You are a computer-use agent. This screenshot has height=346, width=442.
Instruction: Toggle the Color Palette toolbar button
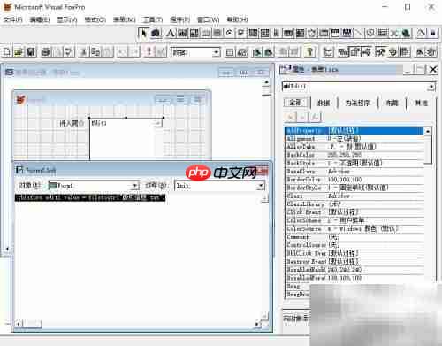[x=392, y=52]
